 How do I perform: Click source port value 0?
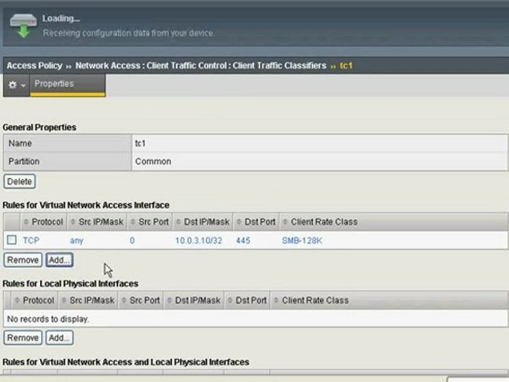click(x=132, y=241)
